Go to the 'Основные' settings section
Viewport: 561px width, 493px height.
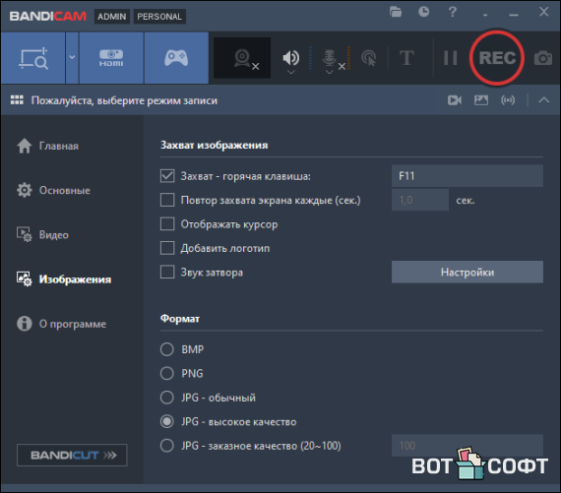pyautogui.click(x=64, y=190)
